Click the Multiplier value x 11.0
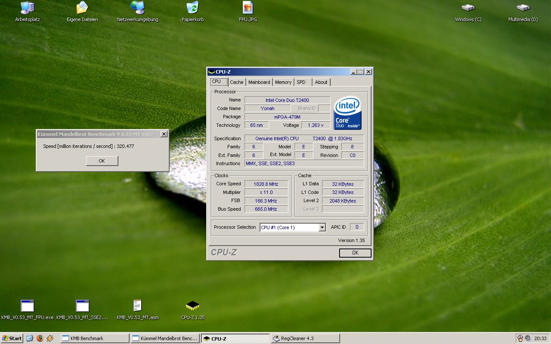551x344 pixels. click(266, 192)
